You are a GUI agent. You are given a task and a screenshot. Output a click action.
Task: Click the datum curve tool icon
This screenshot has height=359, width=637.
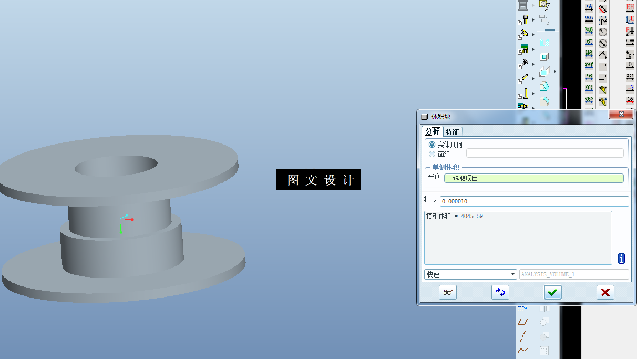pyautogui.click(x=523, y=350)
